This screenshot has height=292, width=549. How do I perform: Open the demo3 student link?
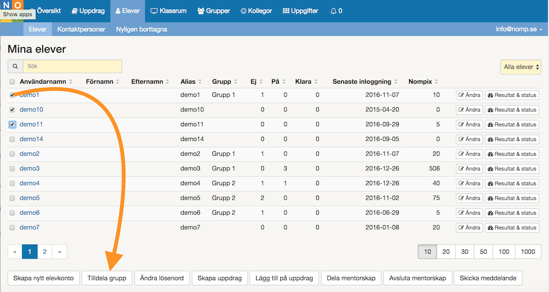[x=29, y=169]
